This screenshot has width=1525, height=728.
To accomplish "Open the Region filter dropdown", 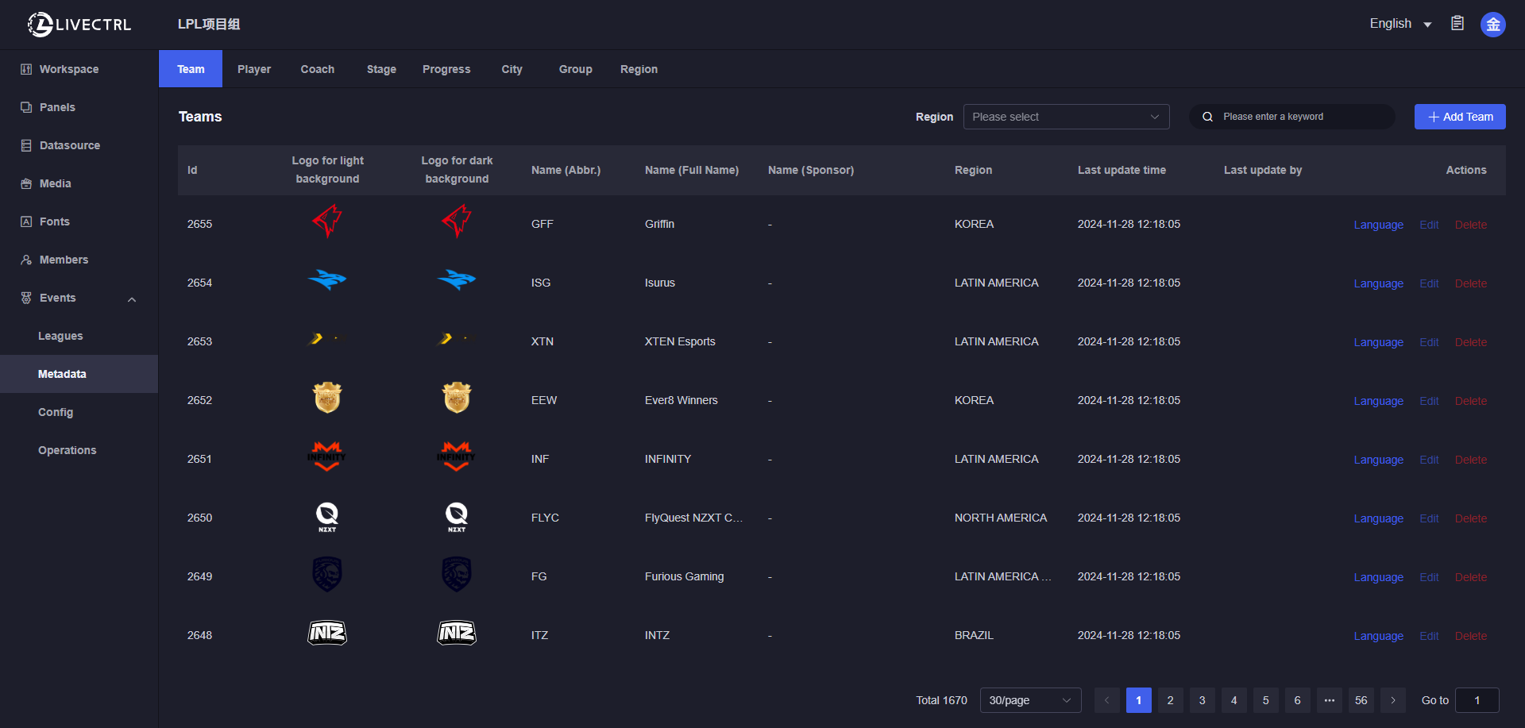I will 1065,117.
